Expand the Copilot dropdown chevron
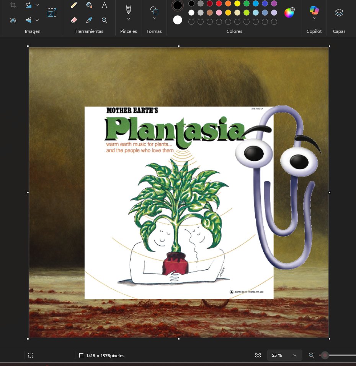This screenshot has height=366, width=356. point(314,18)
